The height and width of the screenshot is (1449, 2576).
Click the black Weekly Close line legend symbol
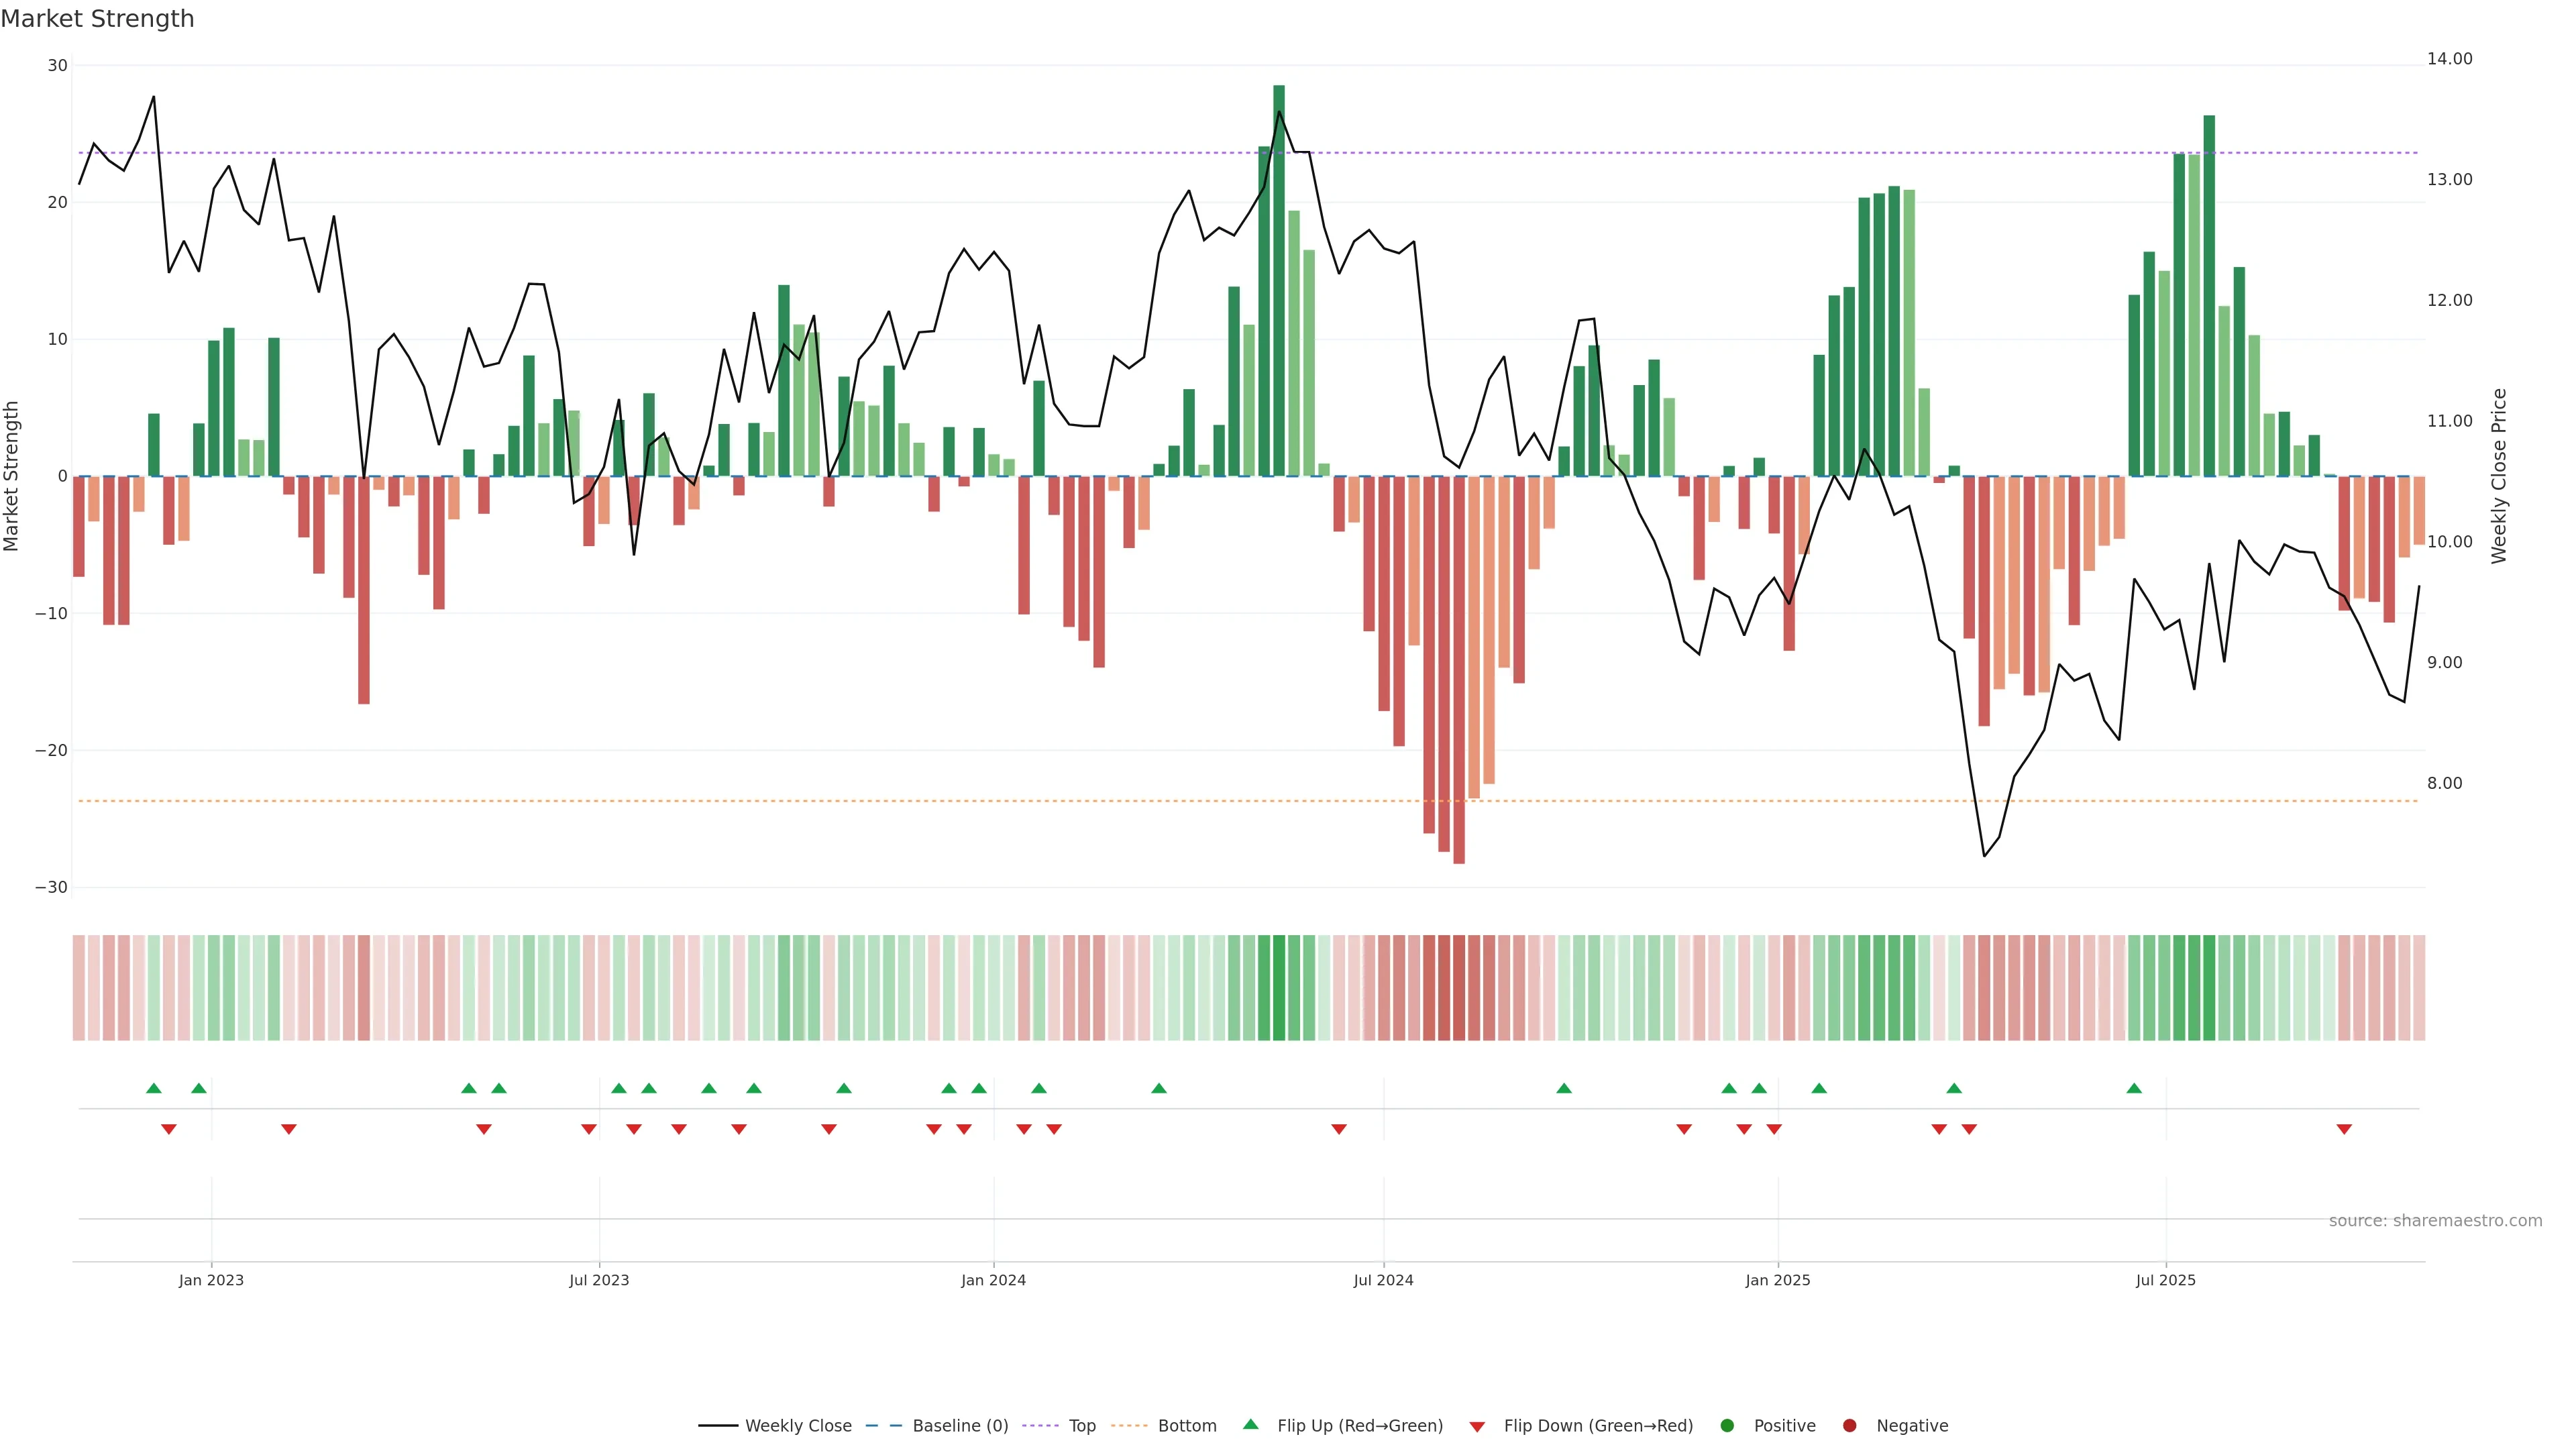pos(718,1425)
